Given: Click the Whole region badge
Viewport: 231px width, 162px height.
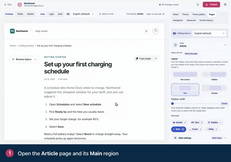Looking at the screenshot, I should (x=217, y=138).
